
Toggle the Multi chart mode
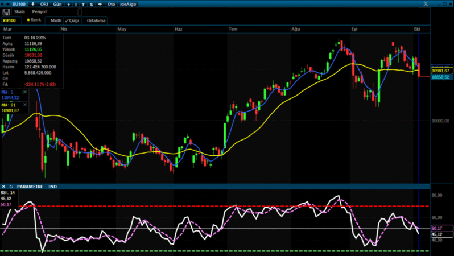[x=56, y=20]
